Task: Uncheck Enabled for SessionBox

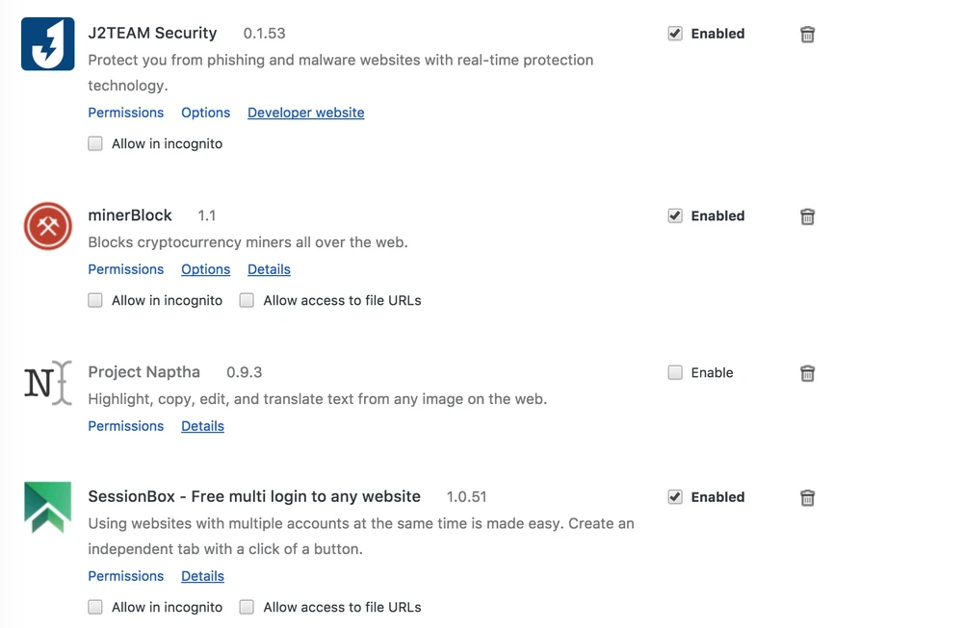Action: (675, 497)
